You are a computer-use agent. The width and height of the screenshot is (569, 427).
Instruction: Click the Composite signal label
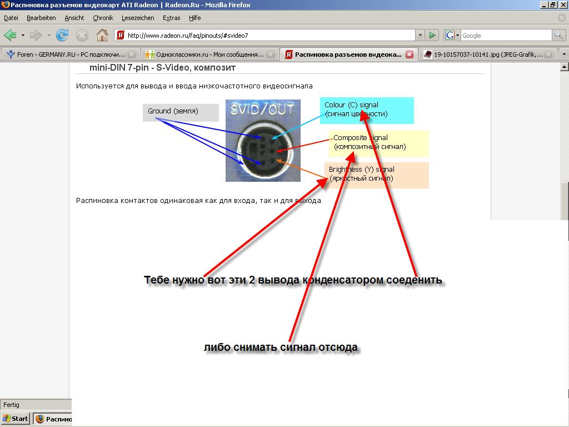click(379, 143)
